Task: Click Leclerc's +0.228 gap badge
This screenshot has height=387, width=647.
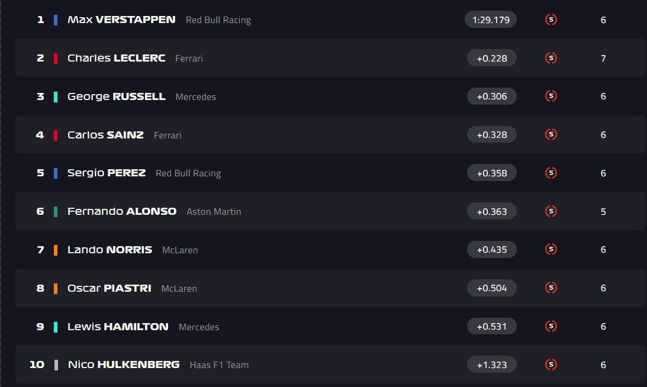Action: [491, 58]
